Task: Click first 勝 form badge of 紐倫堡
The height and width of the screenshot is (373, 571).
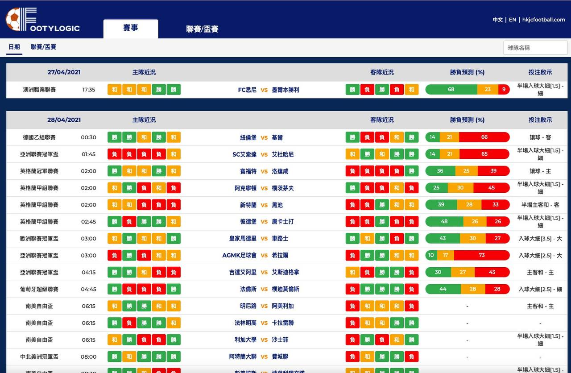Action: point(115,137)
